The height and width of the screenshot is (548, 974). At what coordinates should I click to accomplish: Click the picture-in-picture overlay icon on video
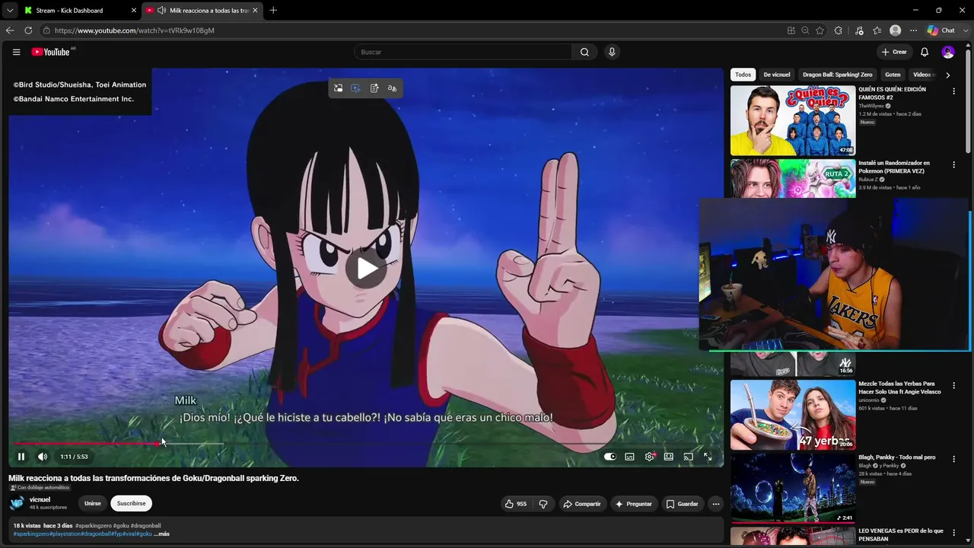coord(338,88)
